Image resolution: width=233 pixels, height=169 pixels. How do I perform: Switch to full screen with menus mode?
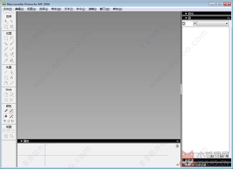click(x=9, y=131)
